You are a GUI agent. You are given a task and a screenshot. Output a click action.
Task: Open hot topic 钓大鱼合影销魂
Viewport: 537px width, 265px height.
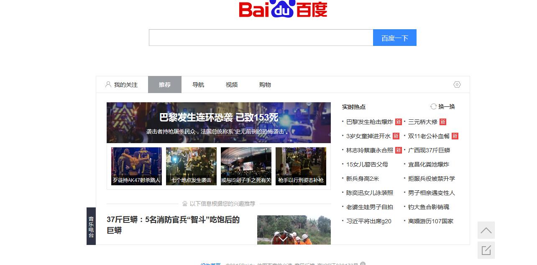(429, 207)
